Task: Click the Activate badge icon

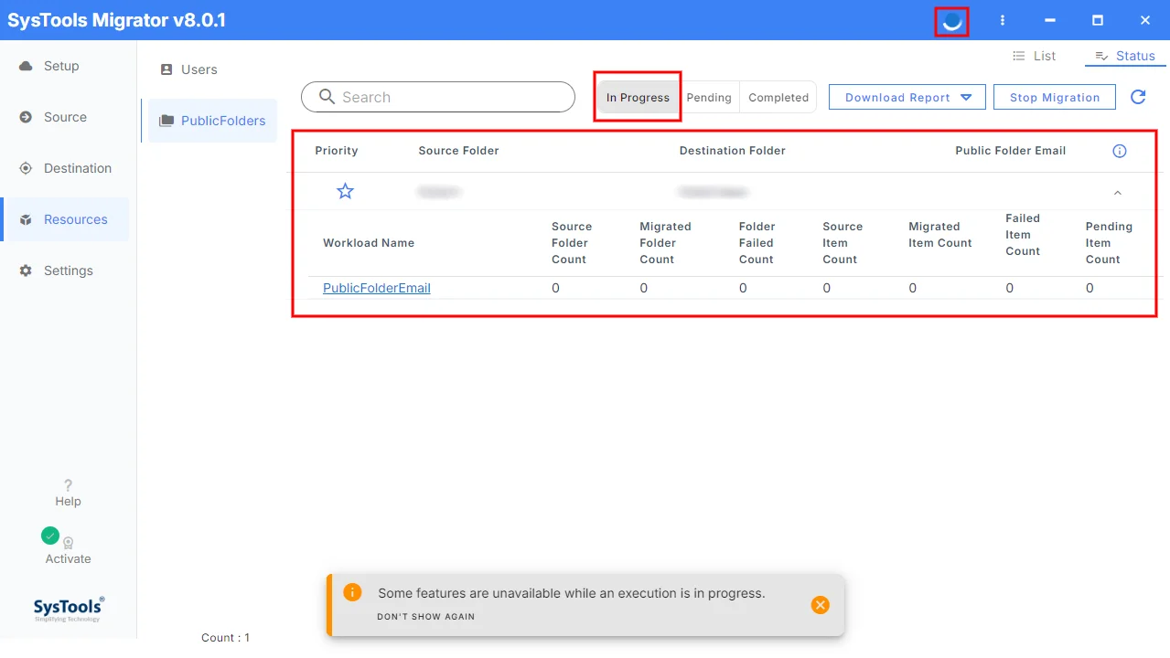Action: (69, 543)
